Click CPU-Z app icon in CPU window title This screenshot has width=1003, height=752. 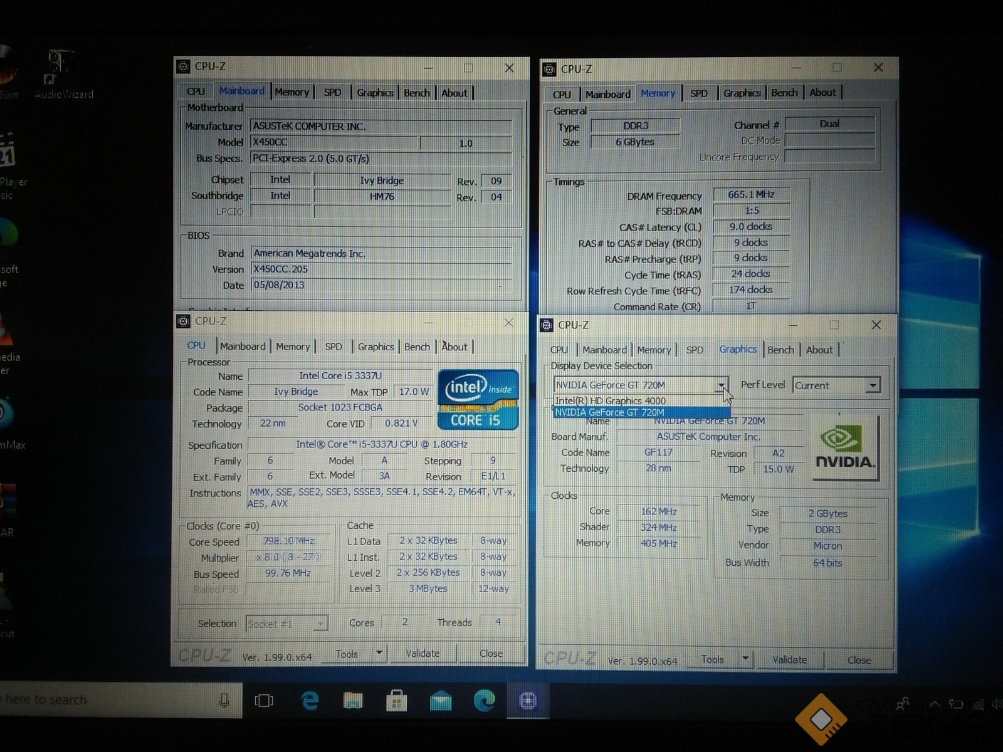tap(183, 321)
